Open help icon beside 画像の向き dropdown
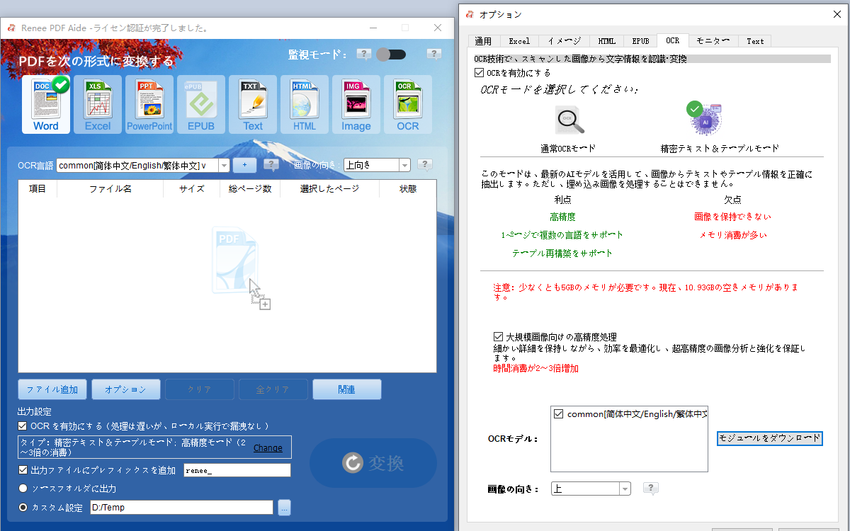Viewport: 850px width, 531px height. 425,165
